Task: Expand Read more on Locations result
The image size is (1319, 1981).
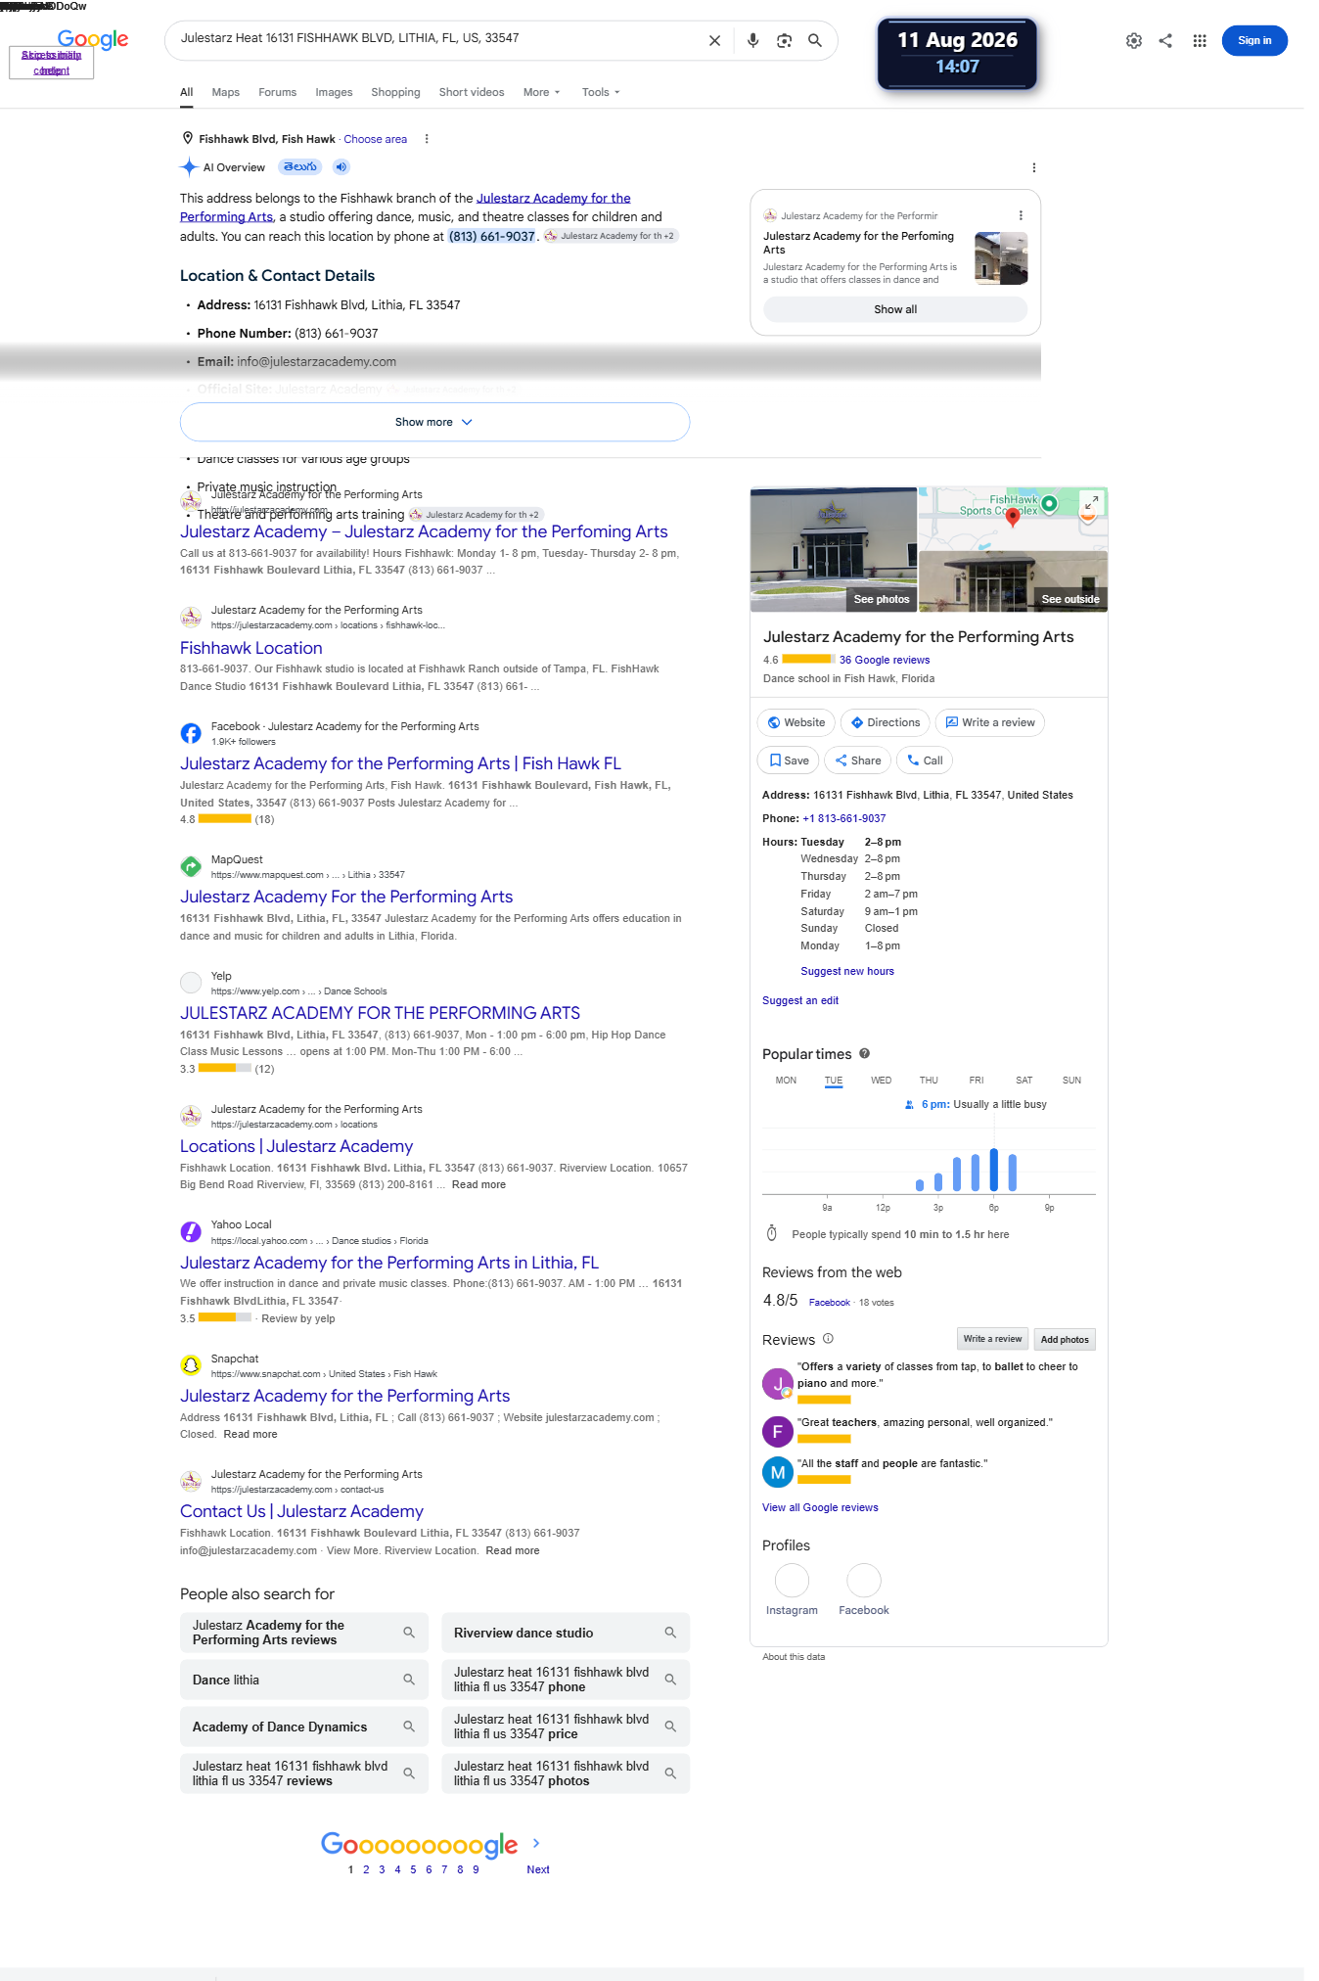Action: [x=478, y=1184]
